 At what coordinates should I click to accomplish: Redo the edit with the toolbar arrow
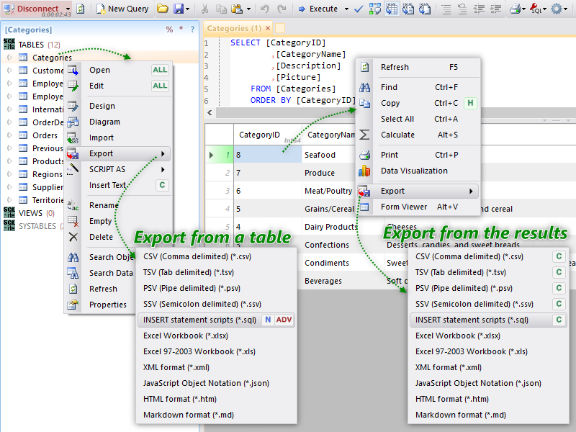coord(282,9)
